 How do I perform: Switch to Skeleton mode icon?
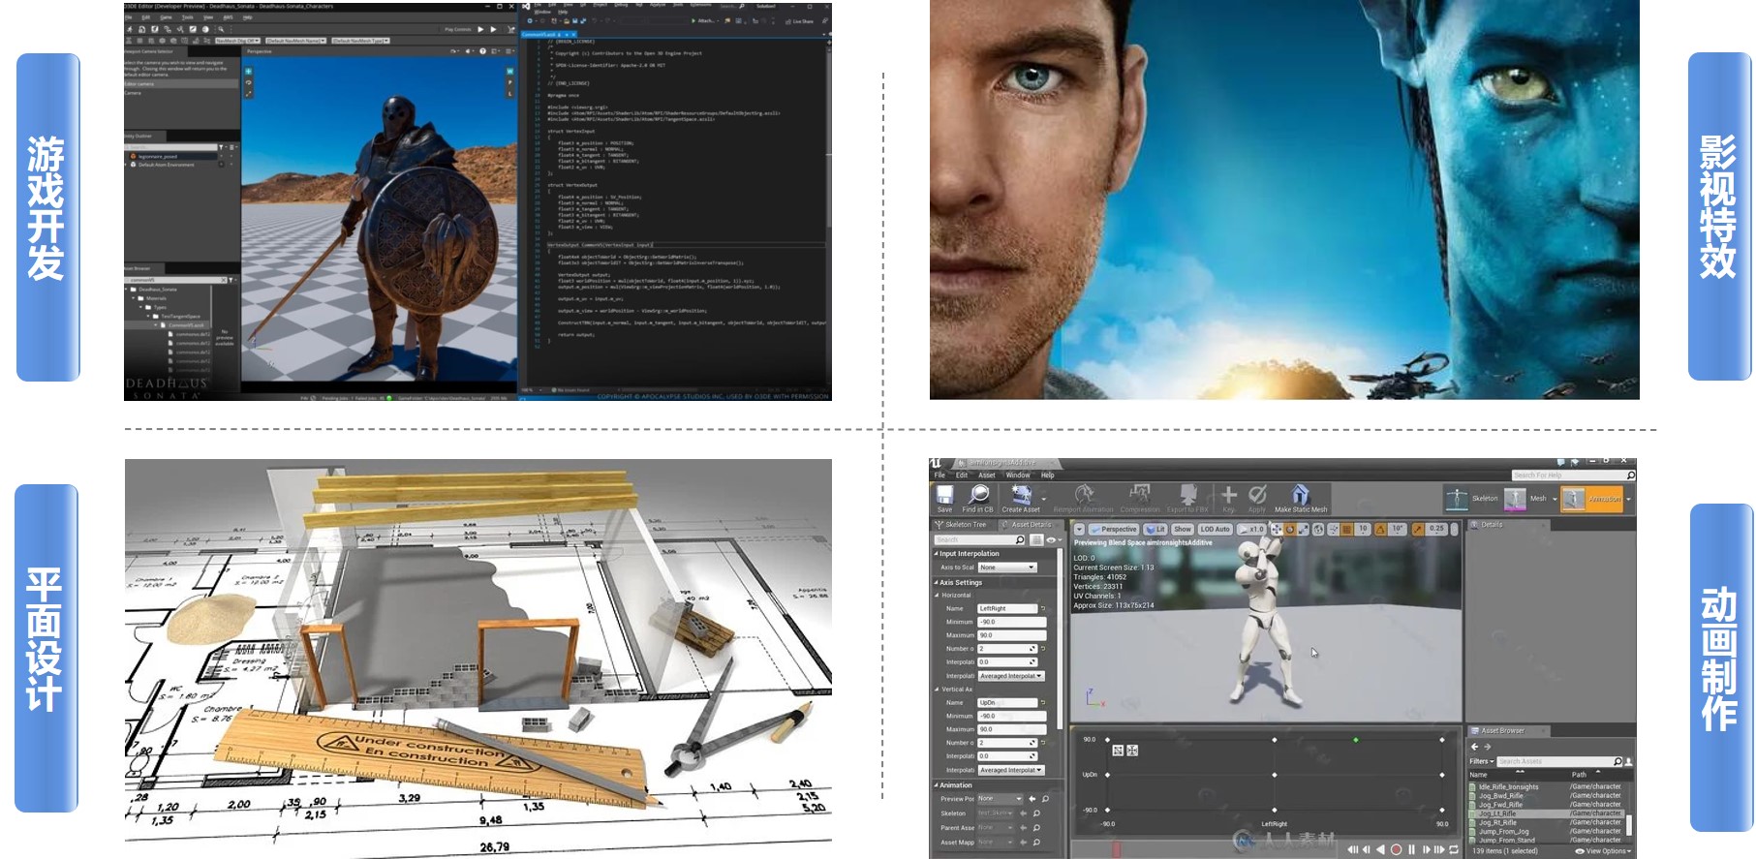1457,499
